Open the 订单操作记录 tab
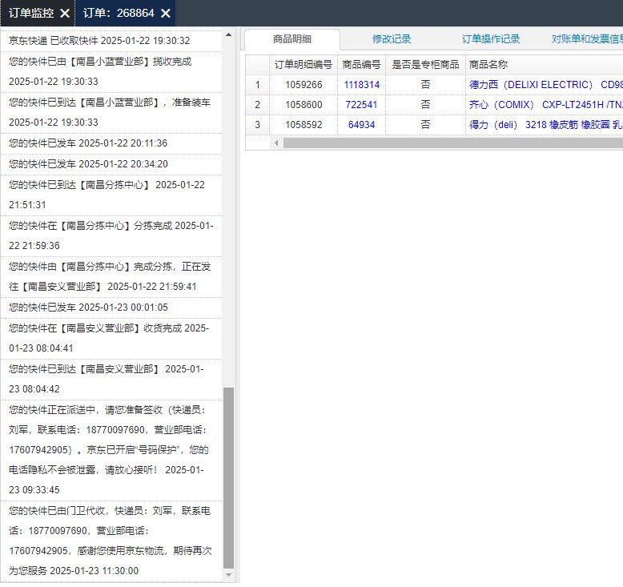Image resolution: width=623 pixels, height=587 pixels. tap(491, 39)
